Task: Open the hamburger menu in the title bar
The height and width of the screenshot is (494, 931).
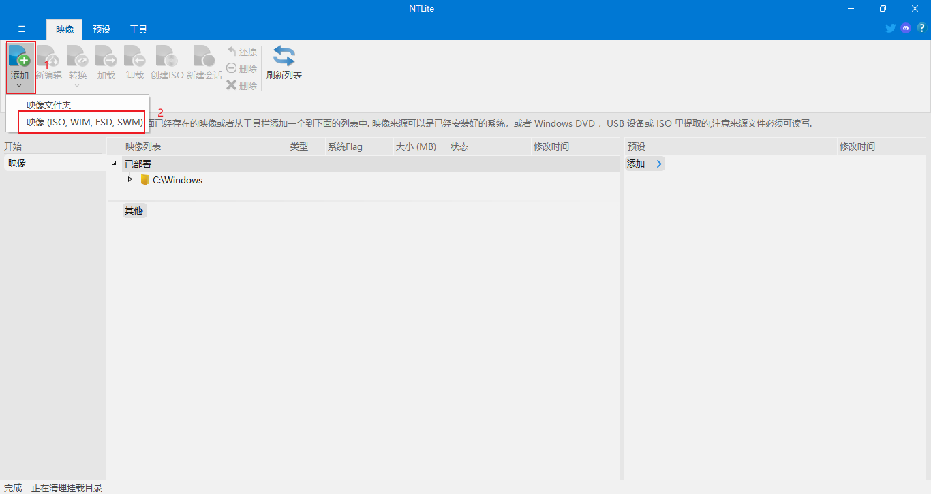Action: click(22, 29)
